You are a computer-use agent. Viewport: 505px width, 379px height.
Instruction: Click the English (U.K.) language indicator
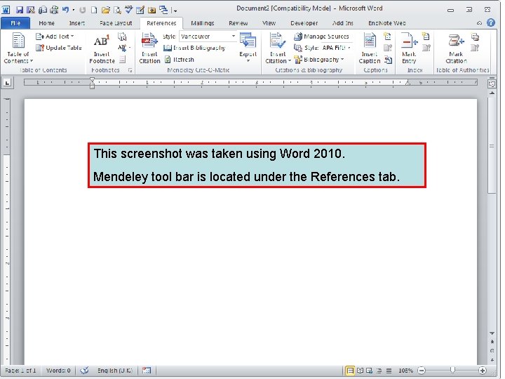point(114,371)
